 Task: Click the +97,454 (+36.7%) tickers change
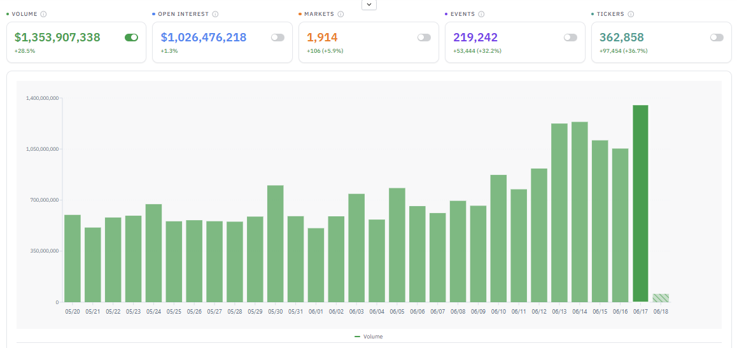pyautogui.click(x=623, y=51)
